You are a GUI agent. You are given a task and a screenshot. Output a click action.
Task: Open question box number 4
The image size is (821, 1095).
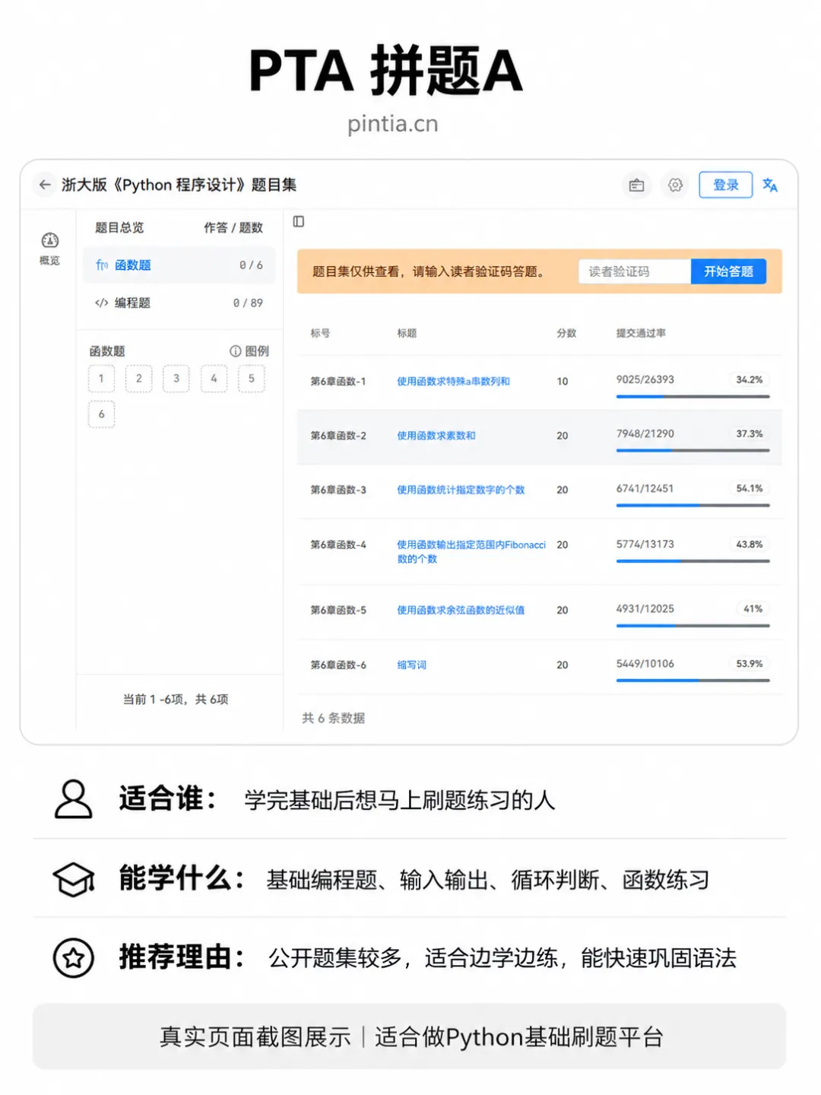click(214, 379)
